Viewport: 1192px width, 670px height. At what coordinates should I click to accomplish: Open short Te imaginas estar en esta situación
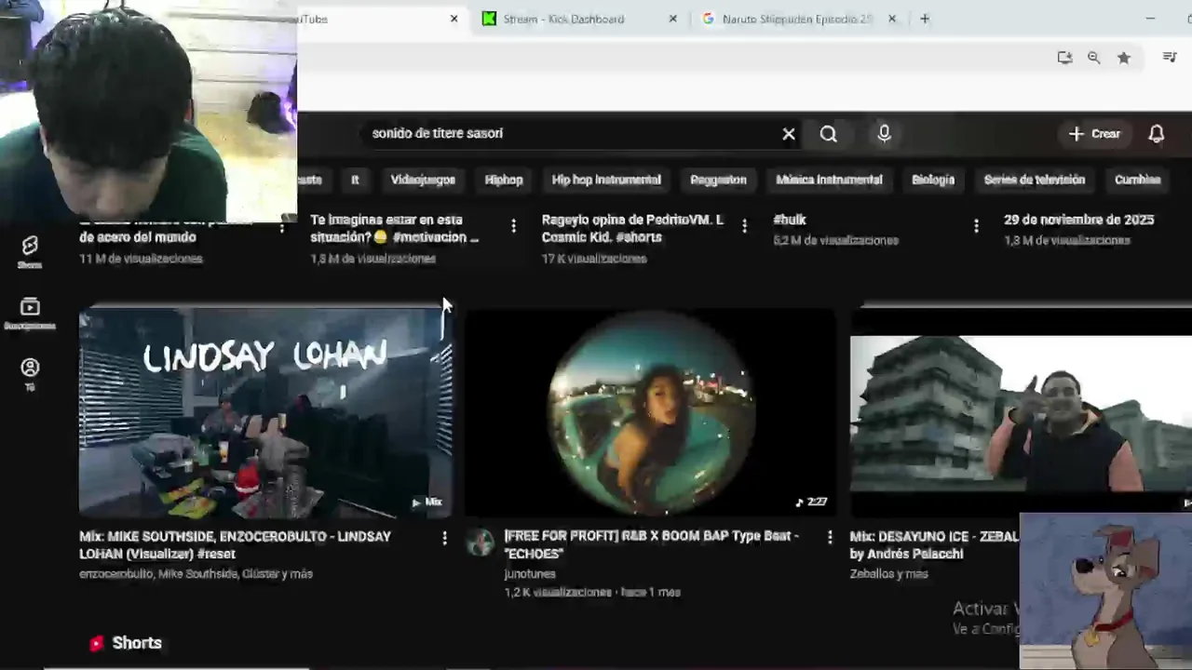tap(394, 229)
